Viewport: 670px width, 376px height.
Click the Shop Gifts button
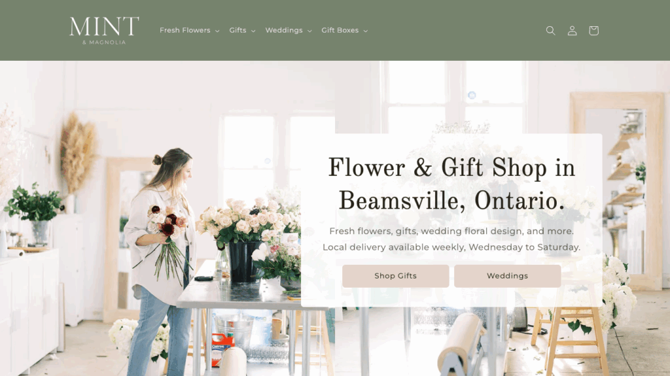pos(395,276)
